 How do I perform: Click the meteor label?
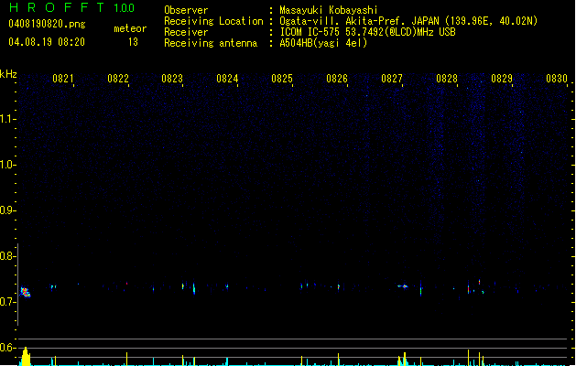(x=130, y=28)
